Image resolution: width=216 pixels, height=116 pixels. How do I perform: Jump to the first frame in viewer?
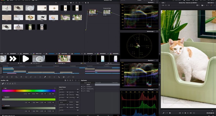coord(180,113)
